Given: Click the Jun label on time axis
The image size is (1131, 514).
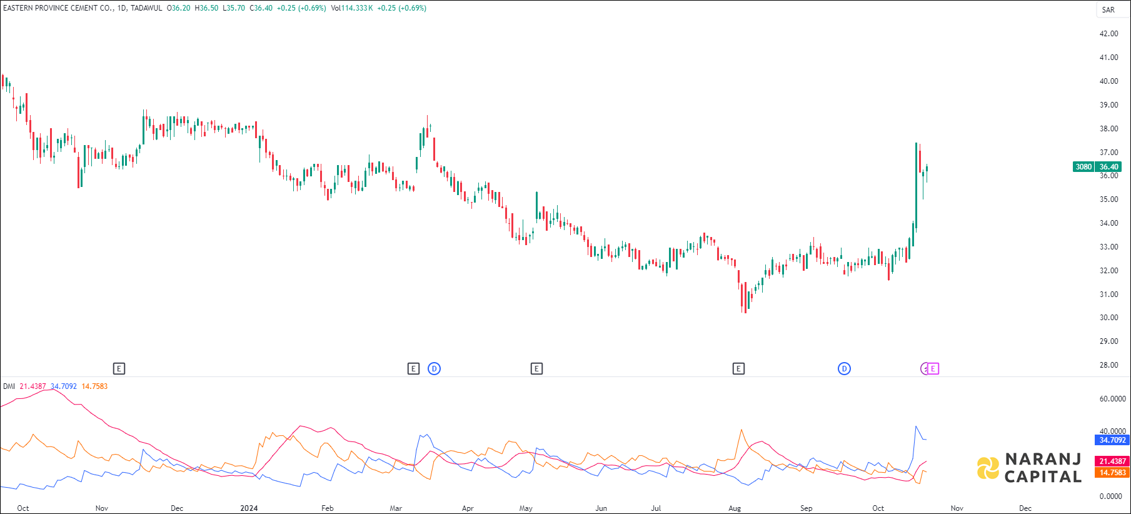Looking at the screenshot, I should click(x=601, y=508).
